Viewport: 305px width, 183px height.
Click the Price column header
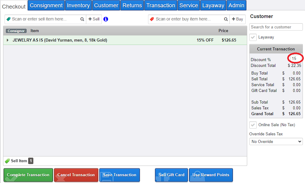coord(223,31)
